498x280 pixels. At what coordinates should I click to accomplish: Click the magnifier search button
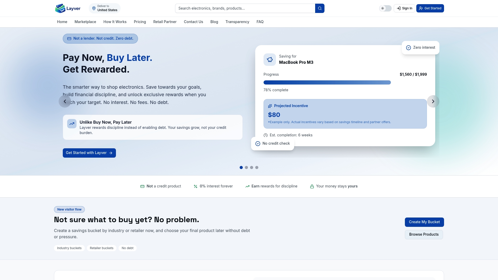pyautogui.click(x=320, y=8)
